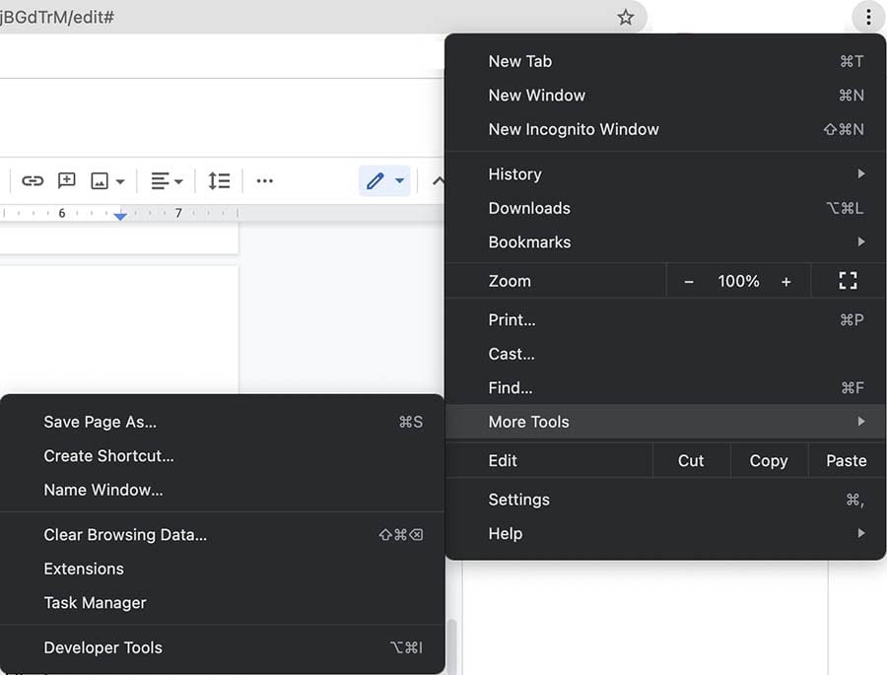The height and width of the screenshot is (675, 887).
Task: Collapse the toolbar with the up chevron
Action: click(x=439, y=181)
